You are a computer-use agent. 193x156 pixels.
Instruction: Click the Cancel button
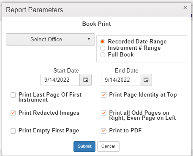108,146
